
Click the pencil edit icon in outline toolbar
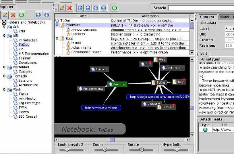click(x=62, y=8)
